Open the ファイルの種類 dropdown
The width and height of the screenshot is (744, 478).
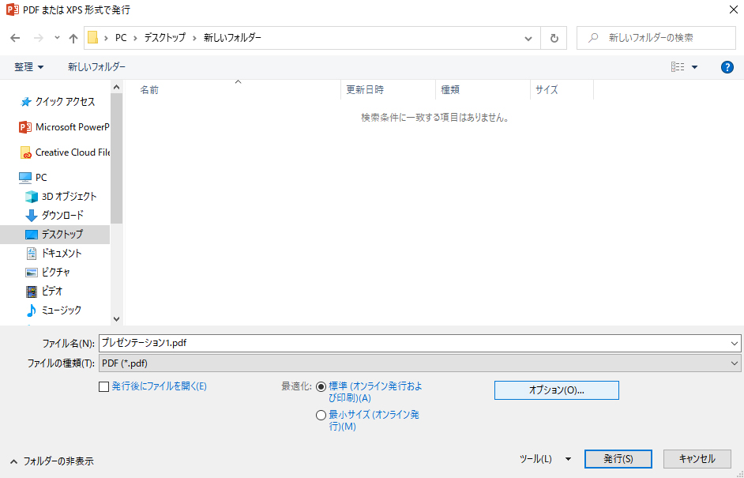[x=419, y=363]
